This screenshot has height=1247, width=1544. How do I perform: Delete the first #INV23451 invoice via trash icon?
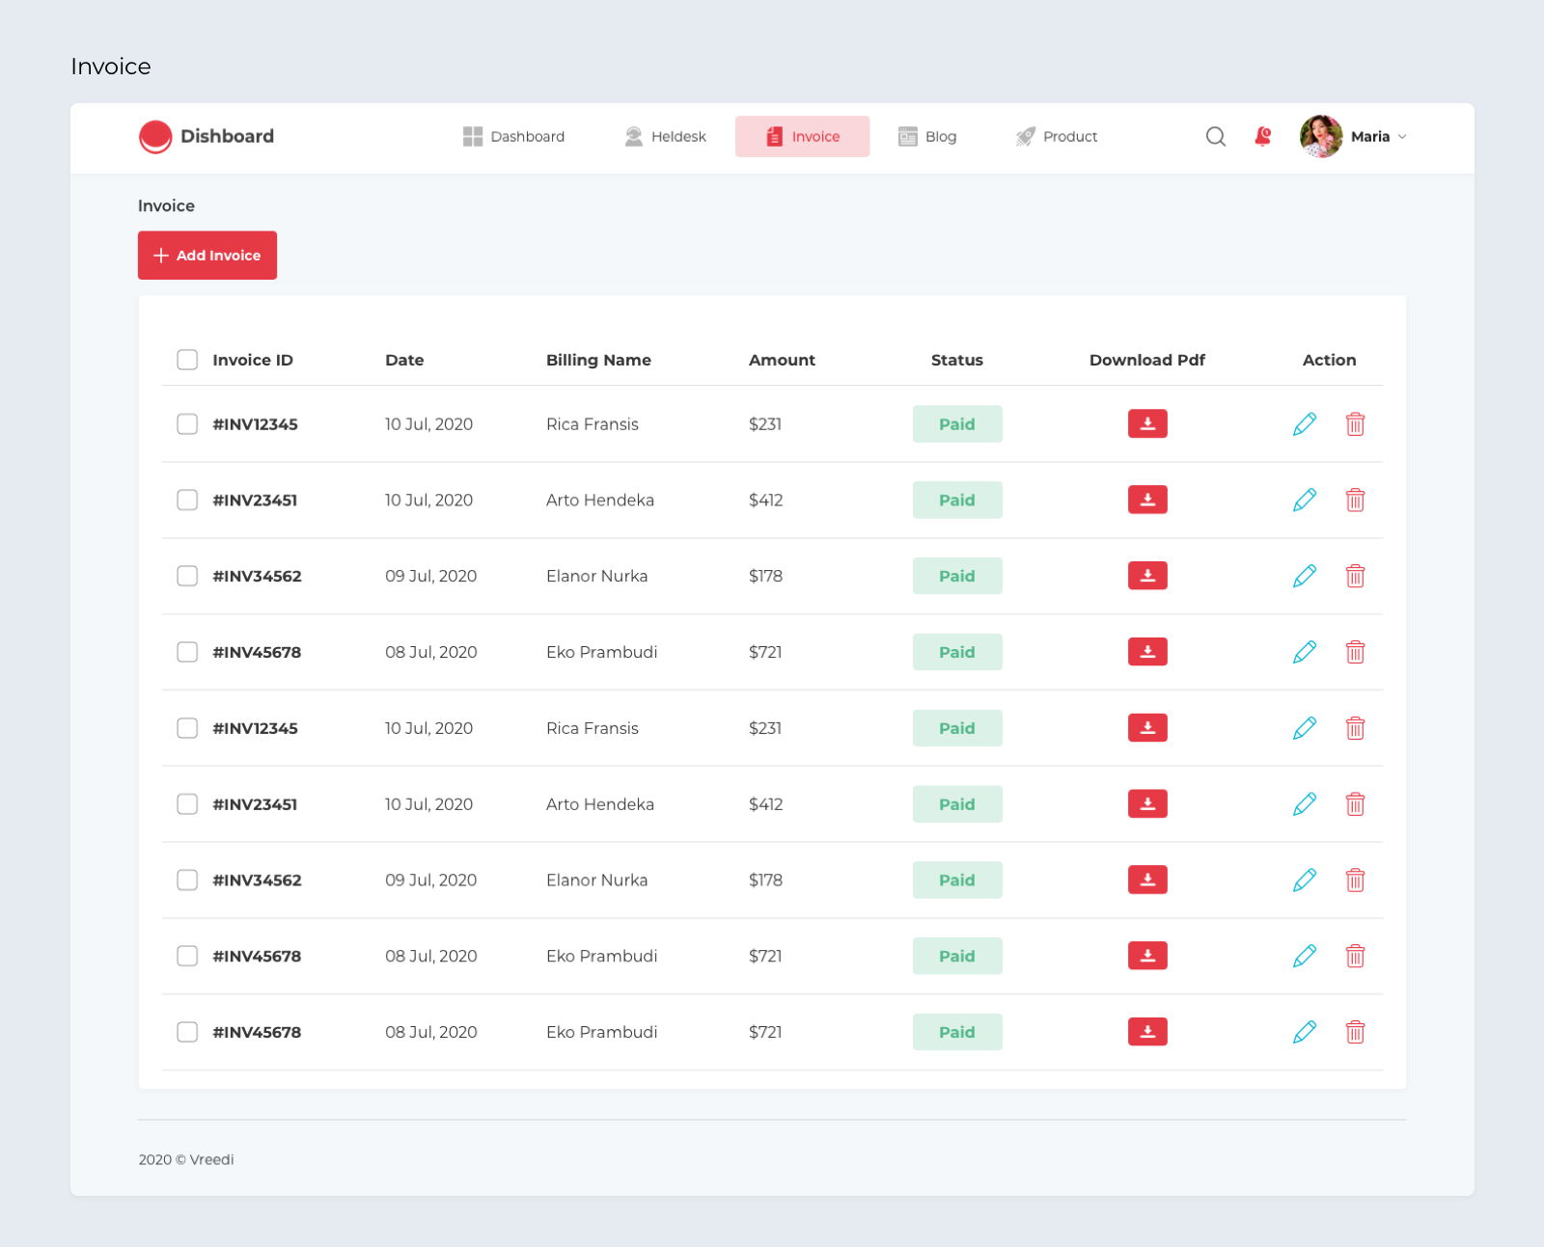pos(1355,500)
